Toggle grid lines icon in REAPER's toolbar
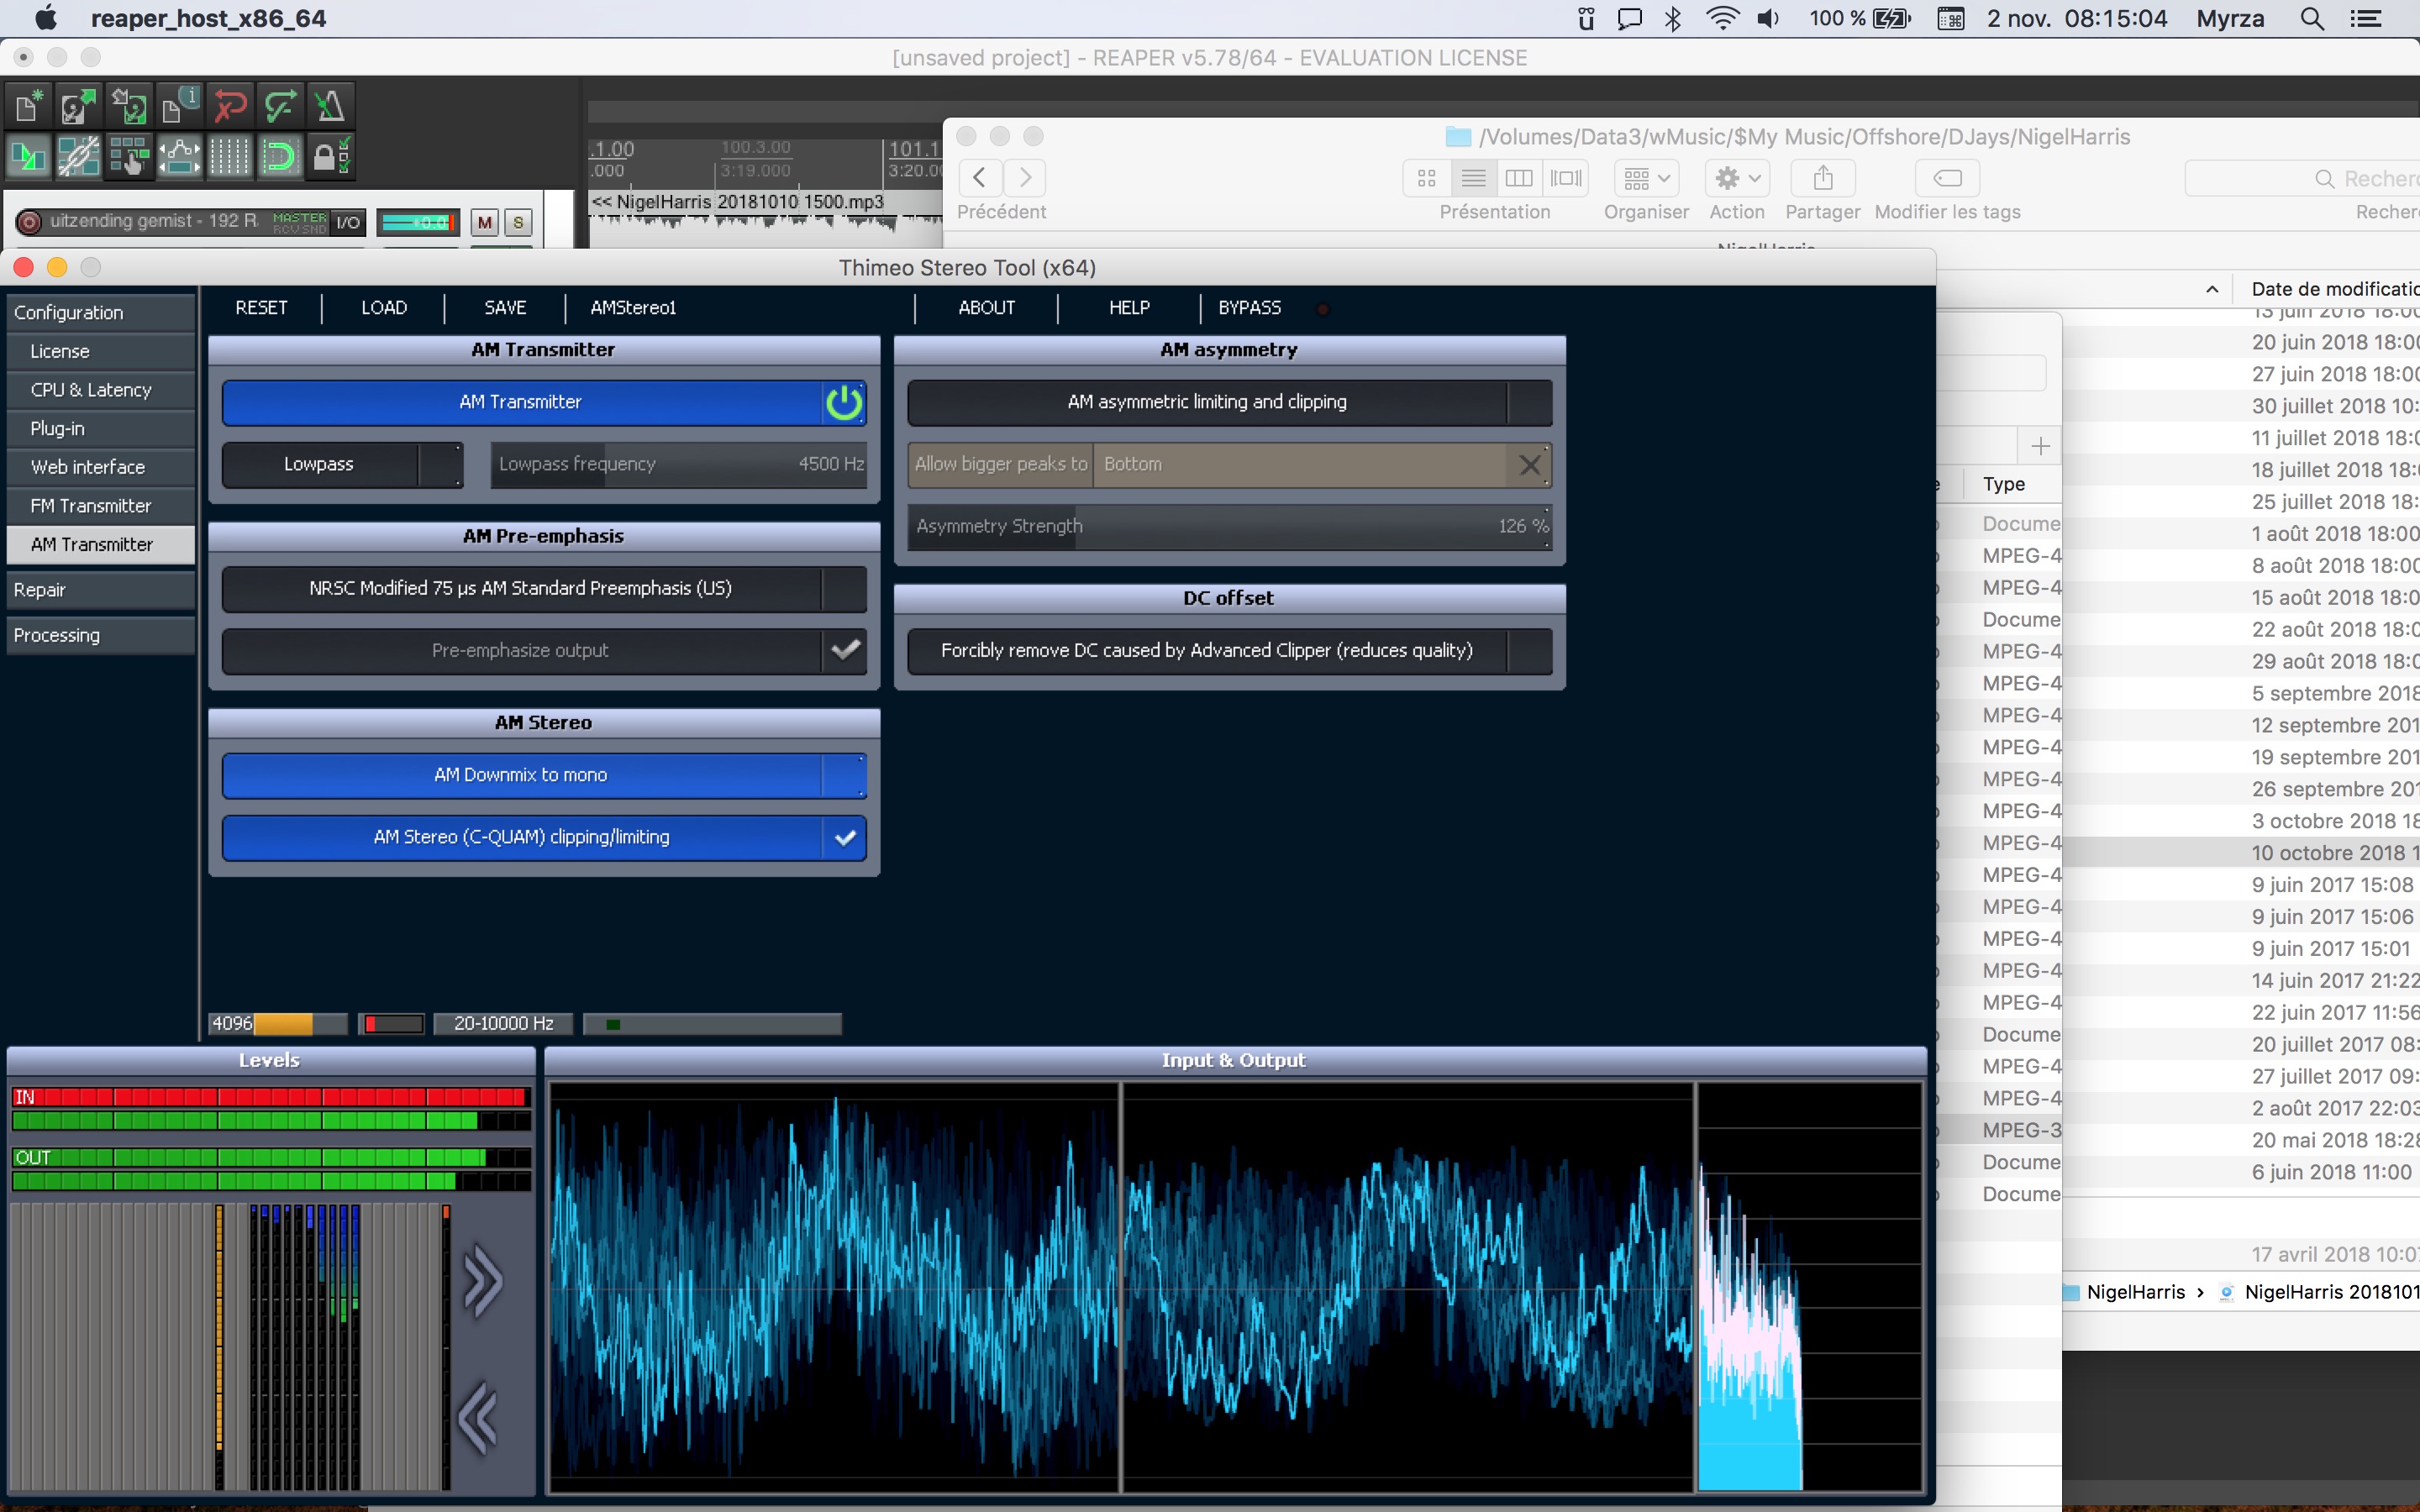This screenshot has width=2420, height=1512. click(230, 156)
